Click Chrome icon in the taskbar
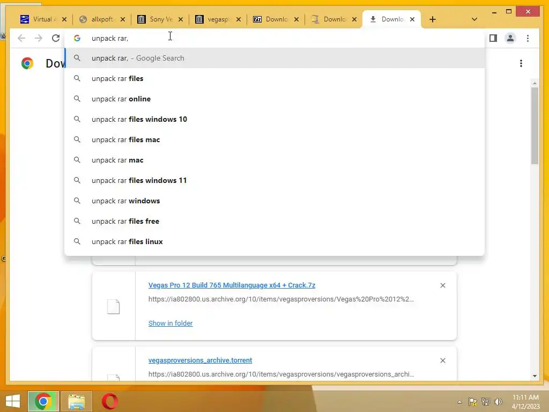 (x=43, y=401)
